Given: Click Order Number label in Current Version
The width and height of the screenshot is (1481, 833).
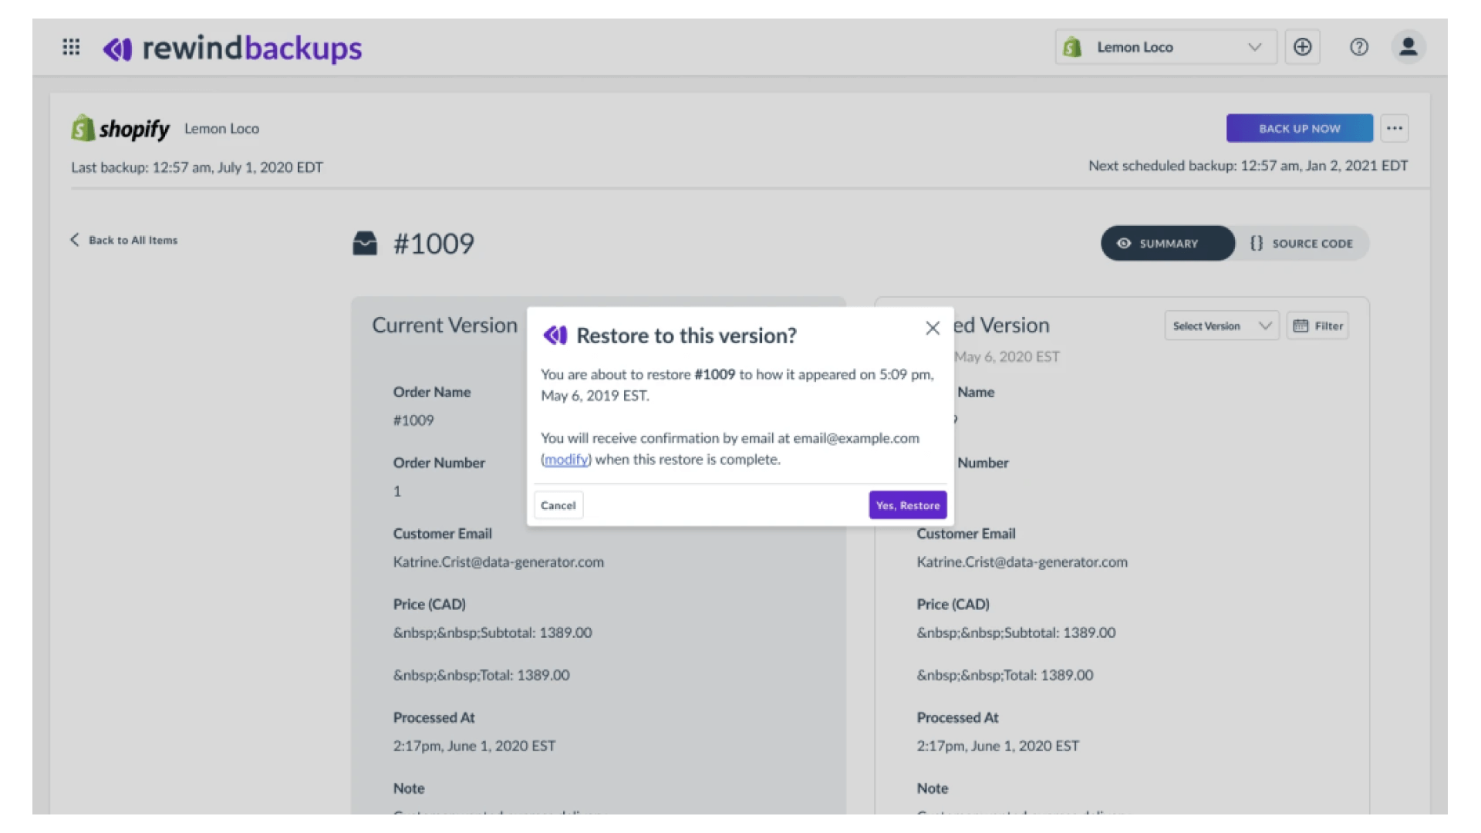Looking at the screenshot, I should click(439, 463).
